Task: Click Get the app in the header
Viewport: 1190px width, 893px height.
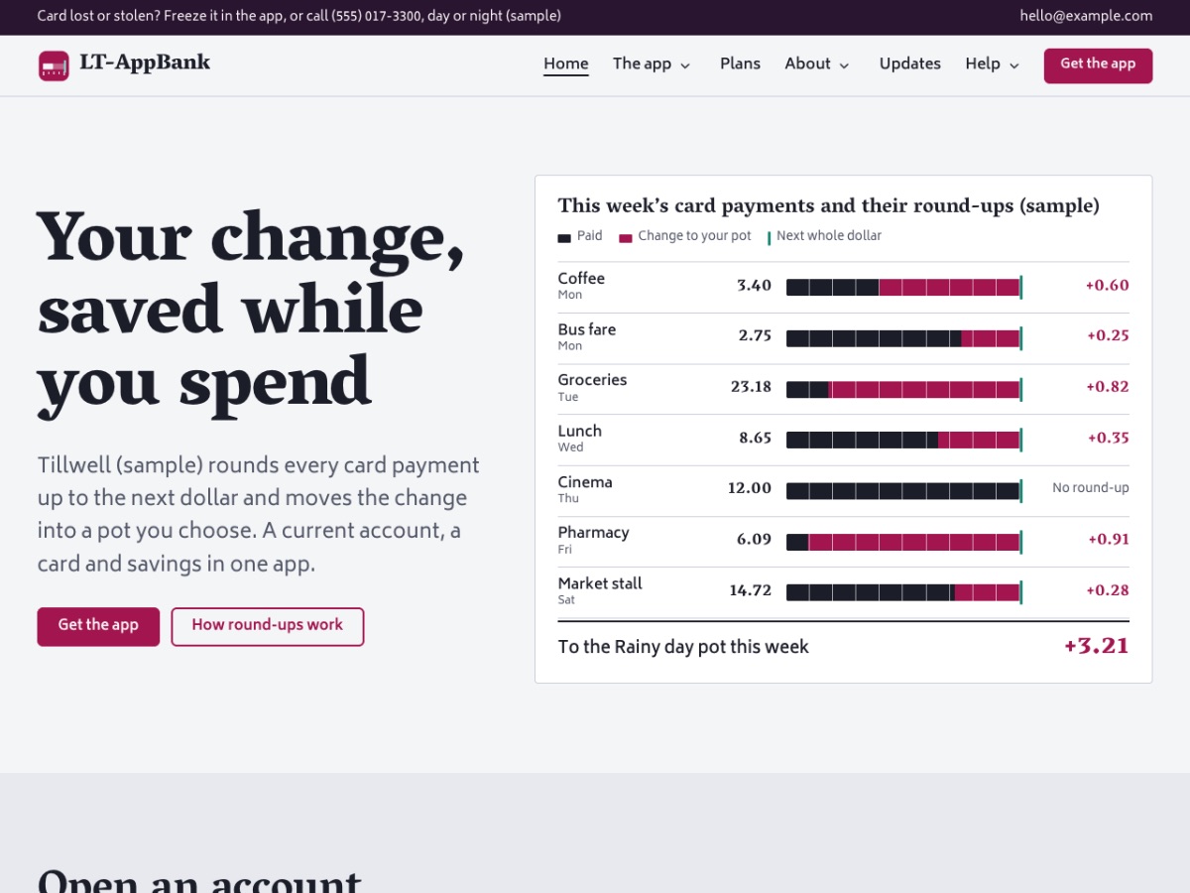Action: point(1098,65)
